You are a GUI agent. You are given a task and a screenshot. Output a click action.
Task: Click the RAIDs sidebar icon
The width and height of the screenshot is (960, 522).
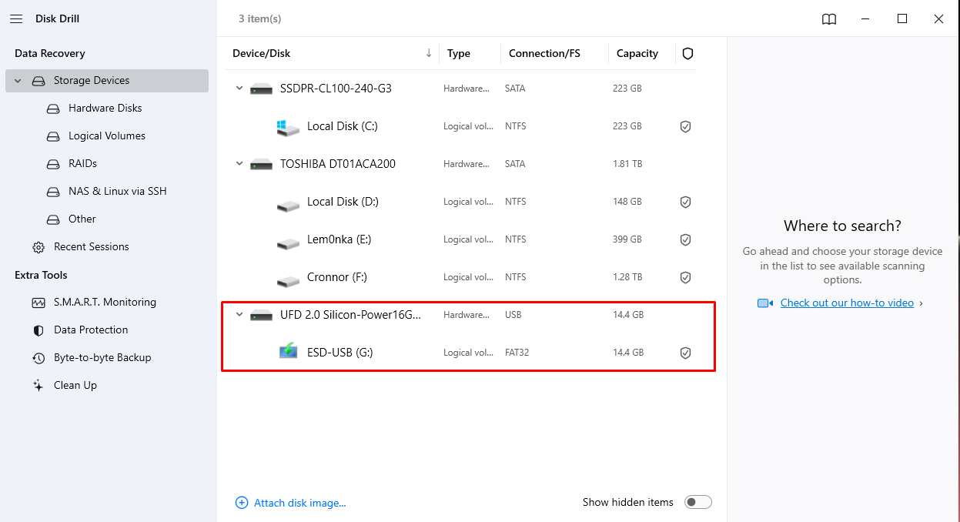click(x=53, y=164)
